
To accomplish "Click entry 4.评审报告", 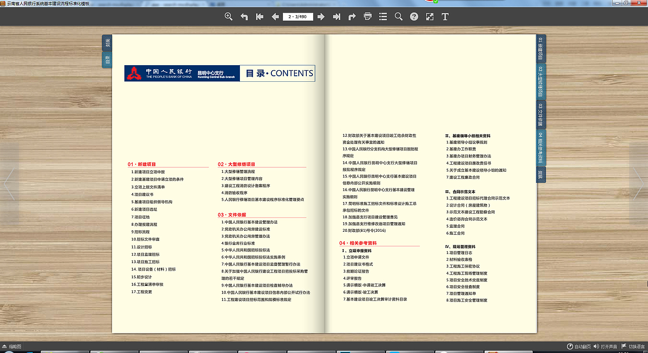I will pyautogui.click(x=352, y=278).
